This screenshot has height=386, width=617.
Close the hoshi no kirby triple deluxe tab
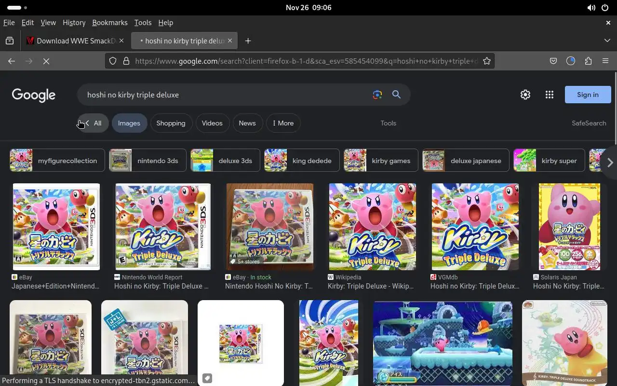click(x=230, y=41)
